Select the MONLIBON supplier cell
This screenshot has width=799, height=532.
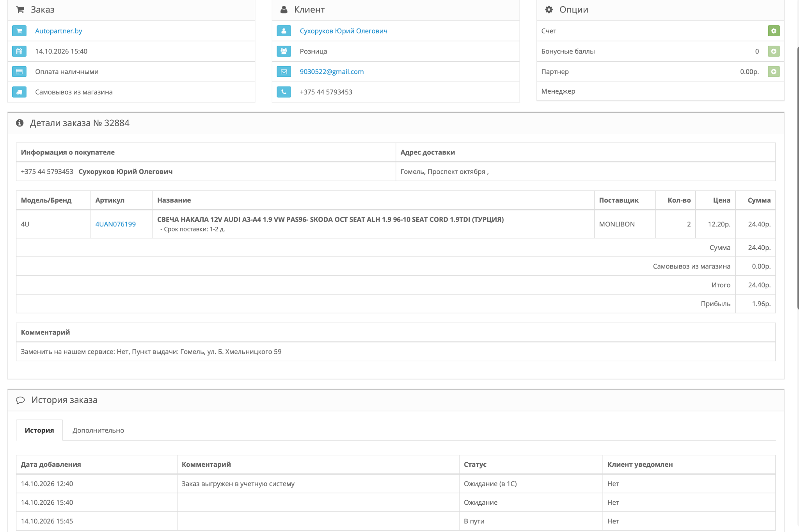click(x=625, y=224)
